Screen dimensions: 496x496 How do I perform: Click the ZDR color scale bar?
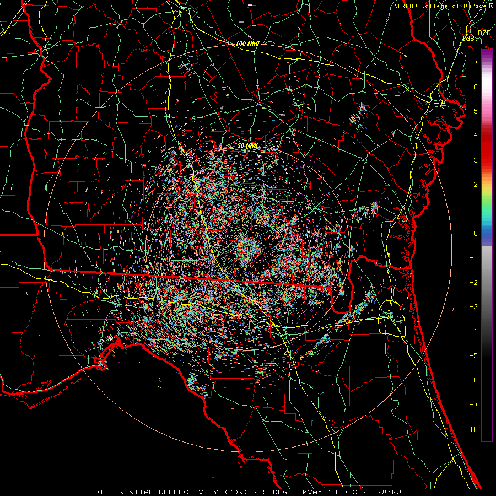coord(487,245)
